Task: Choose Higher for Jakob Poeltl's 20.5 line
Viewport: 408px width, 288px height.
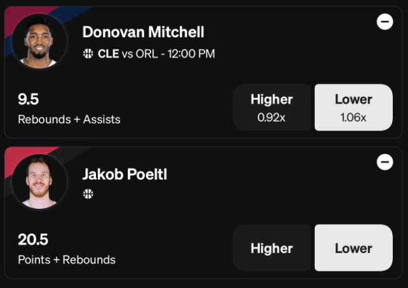Action: 271,248
